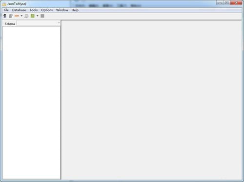Click the orange JSON import icon
Image resolution: width=244 pixels, height=182 pixels.
coord(17,16)
